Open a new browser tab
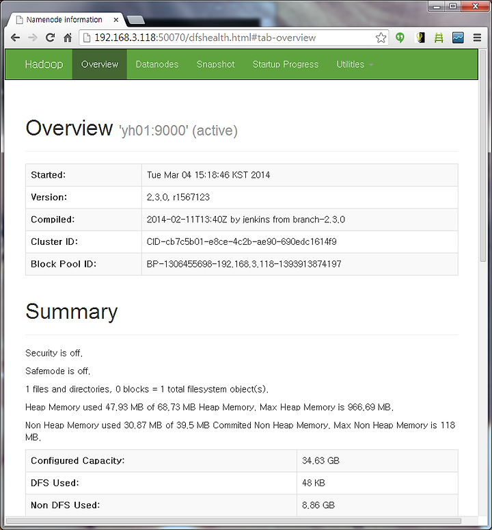This screenshot has height=530, width=492. pos(136,20)
